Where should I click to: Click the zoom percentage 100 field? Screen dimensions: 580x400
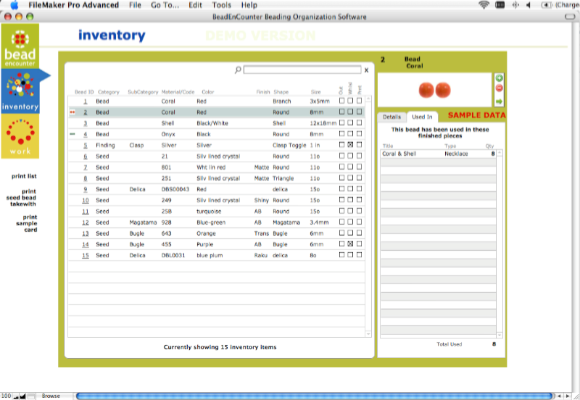(x=6, y=396)
